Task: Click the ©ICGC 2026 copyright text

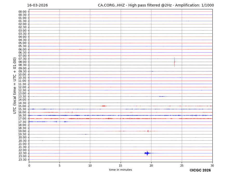Action: pyautogui.click(x=200, y=170)
